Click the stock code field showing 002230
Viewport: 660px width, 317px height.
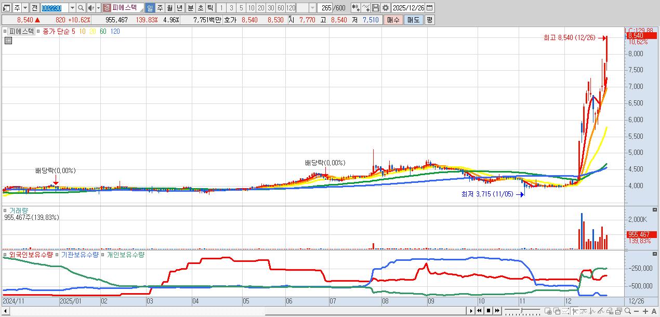[x=54, y=8]
